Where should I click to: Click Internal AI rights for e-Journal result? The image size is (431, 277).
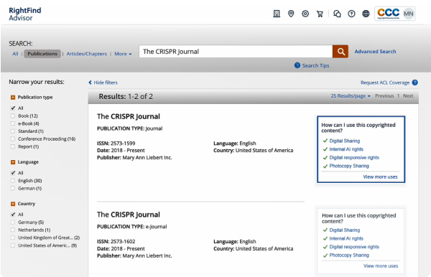pos(346,238)
